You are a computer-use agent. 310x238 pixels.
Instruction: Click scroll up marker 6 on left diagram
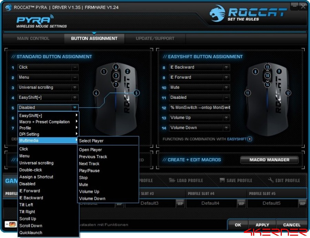click(x=116, y=67)
